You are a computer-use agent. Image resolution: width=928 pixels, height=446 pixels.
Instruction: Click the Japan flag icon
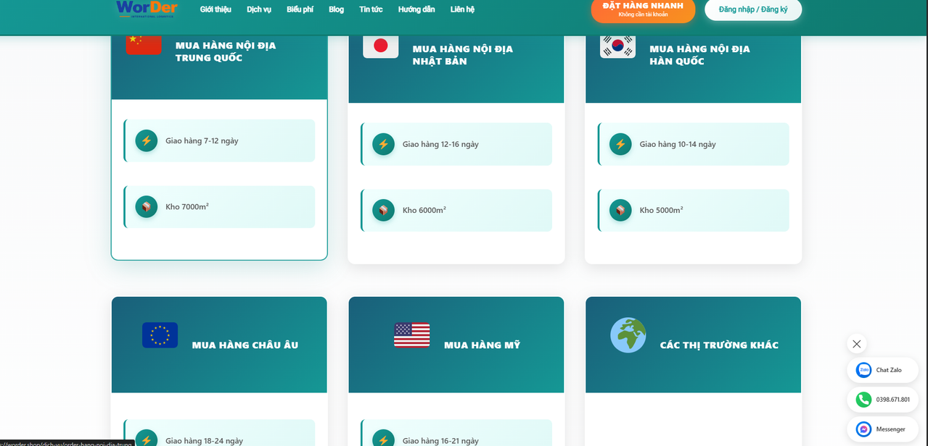pyautogui.click(x=380, y=46)
